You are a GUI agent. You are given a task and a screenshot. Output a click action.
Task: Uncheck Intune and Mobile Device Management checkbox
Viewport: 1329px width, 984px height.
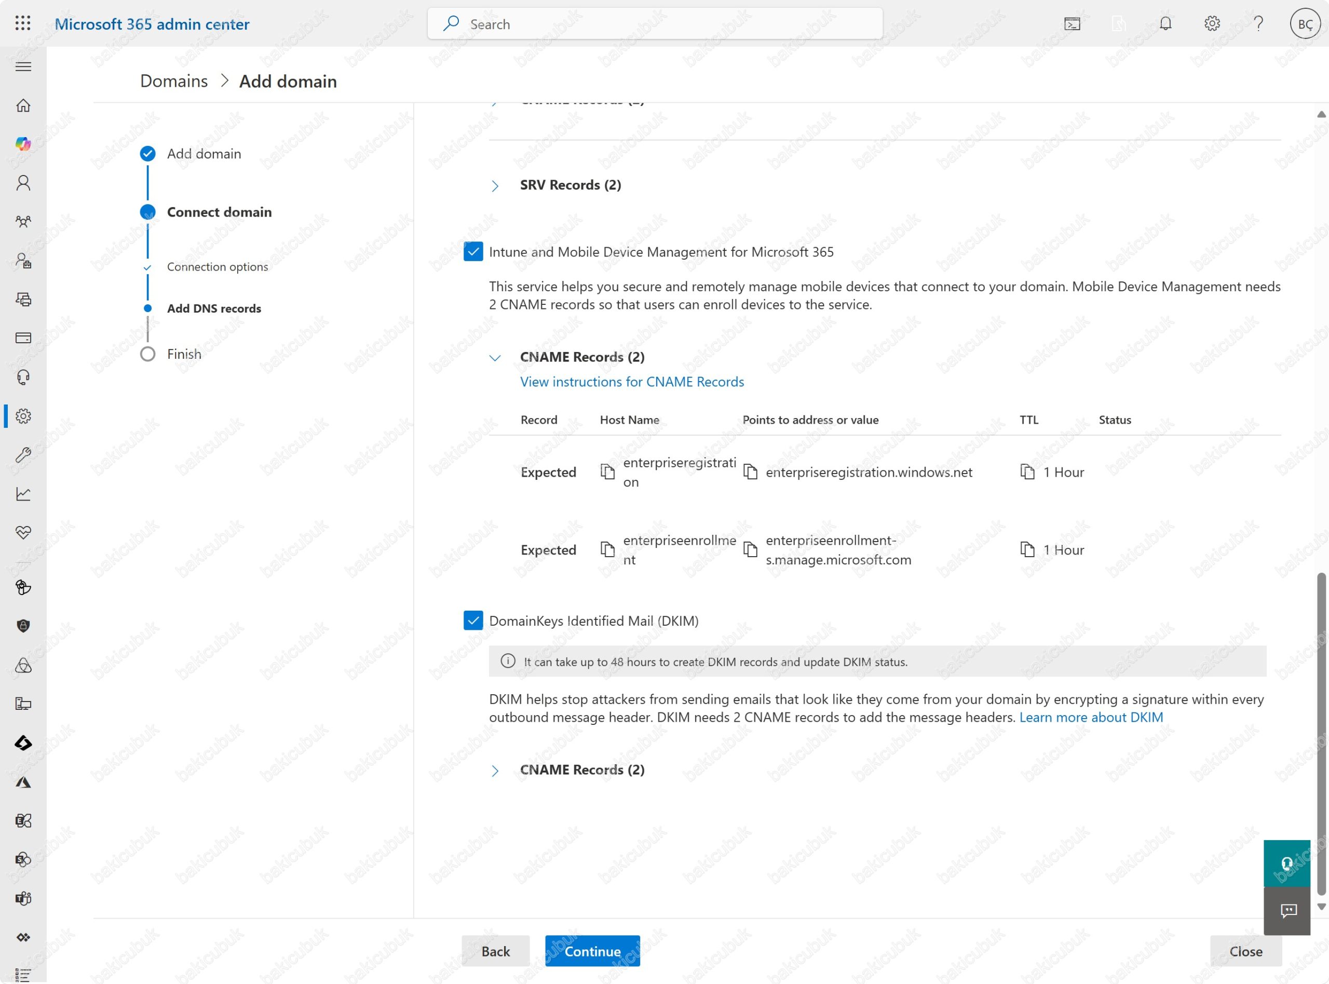coord(473,252)
